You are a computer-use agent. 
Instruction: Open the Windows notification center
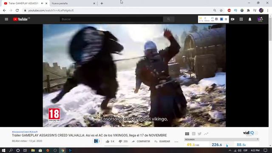pos(265,150)
